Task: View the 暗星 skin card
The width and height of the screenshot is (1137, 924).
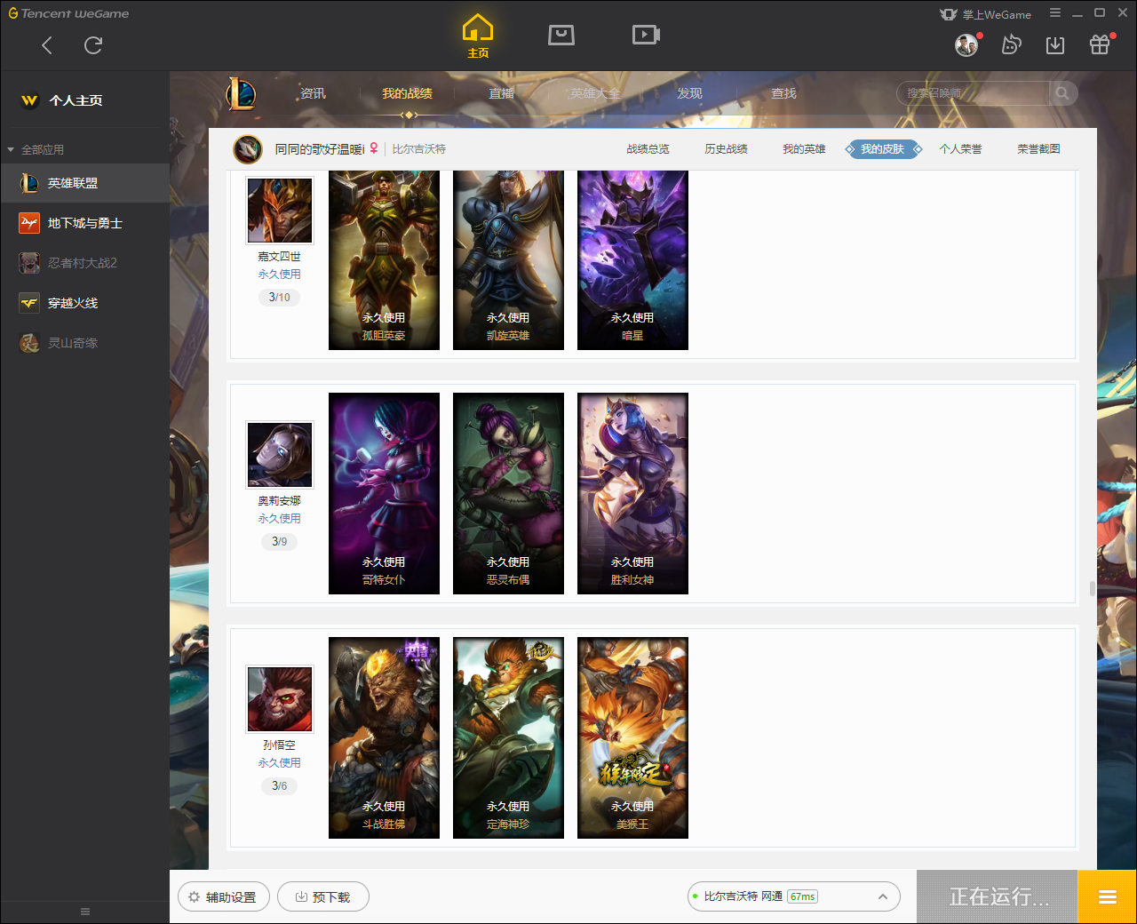Action: coord(632,260)
